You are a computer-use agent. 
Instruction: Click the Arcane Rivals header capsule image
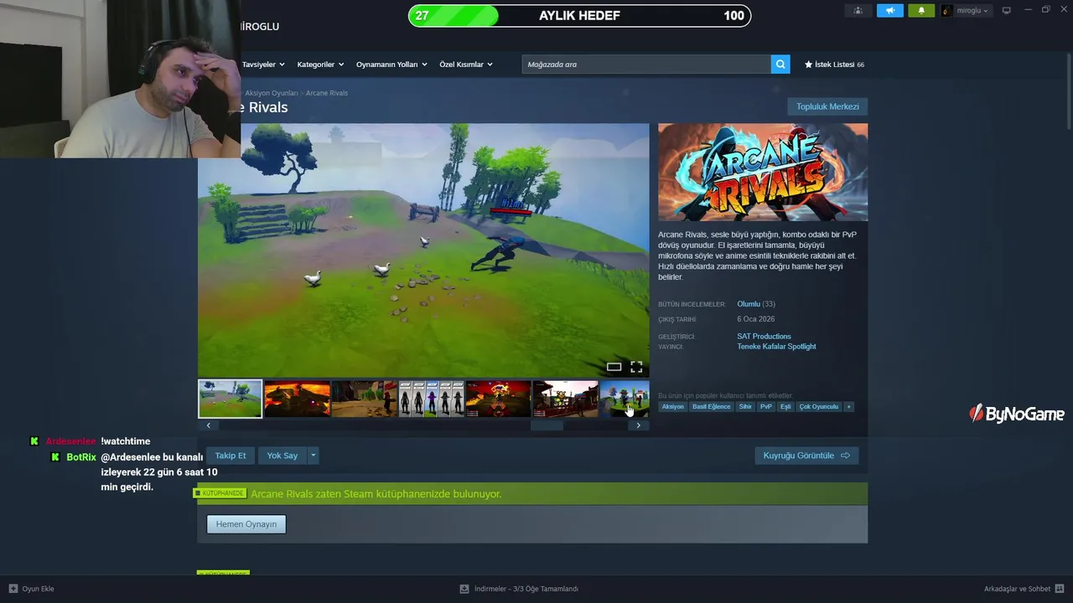[763, 173]
